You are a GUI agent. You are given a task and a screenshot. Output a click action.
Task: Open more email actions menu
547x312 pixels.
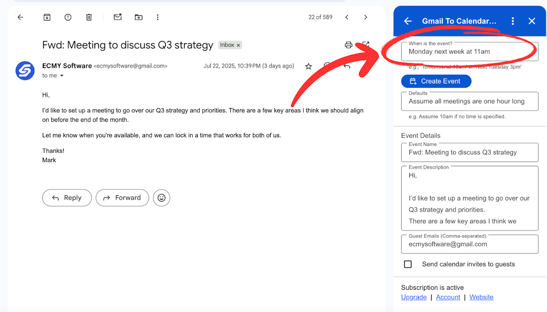coord(158,17)
